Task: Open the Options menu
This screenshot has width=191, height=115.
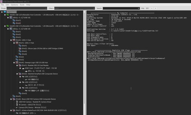Action: tap(14, 5)
